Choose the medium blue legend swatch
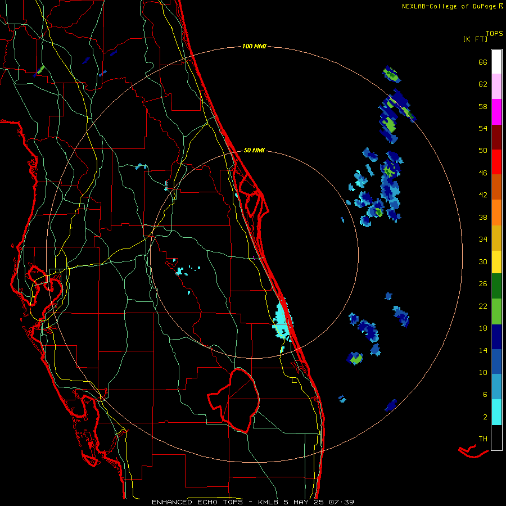This screenshot has height=506, width=506. coord(496,362)
